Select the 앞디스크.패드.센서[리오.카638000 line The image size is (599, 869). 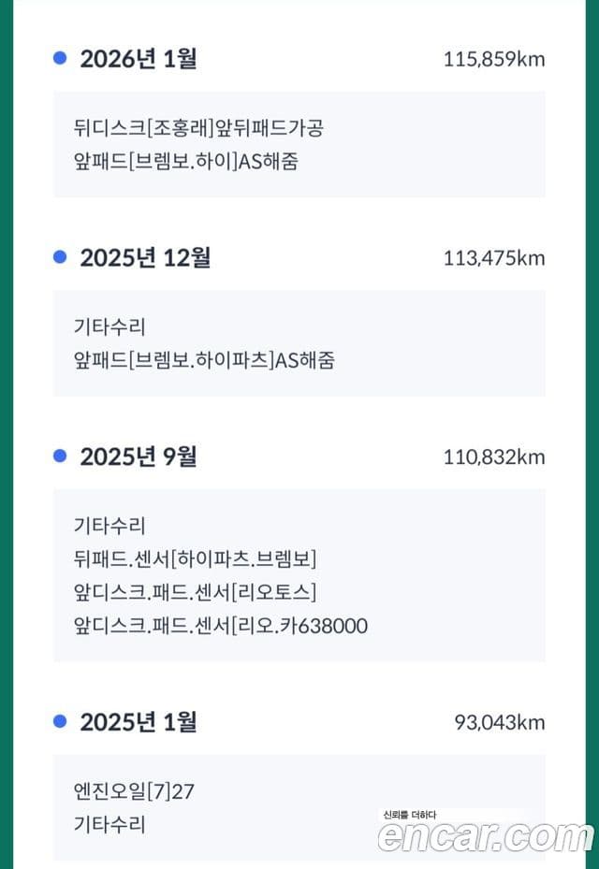pyautogui.click(x=221, y=626)
